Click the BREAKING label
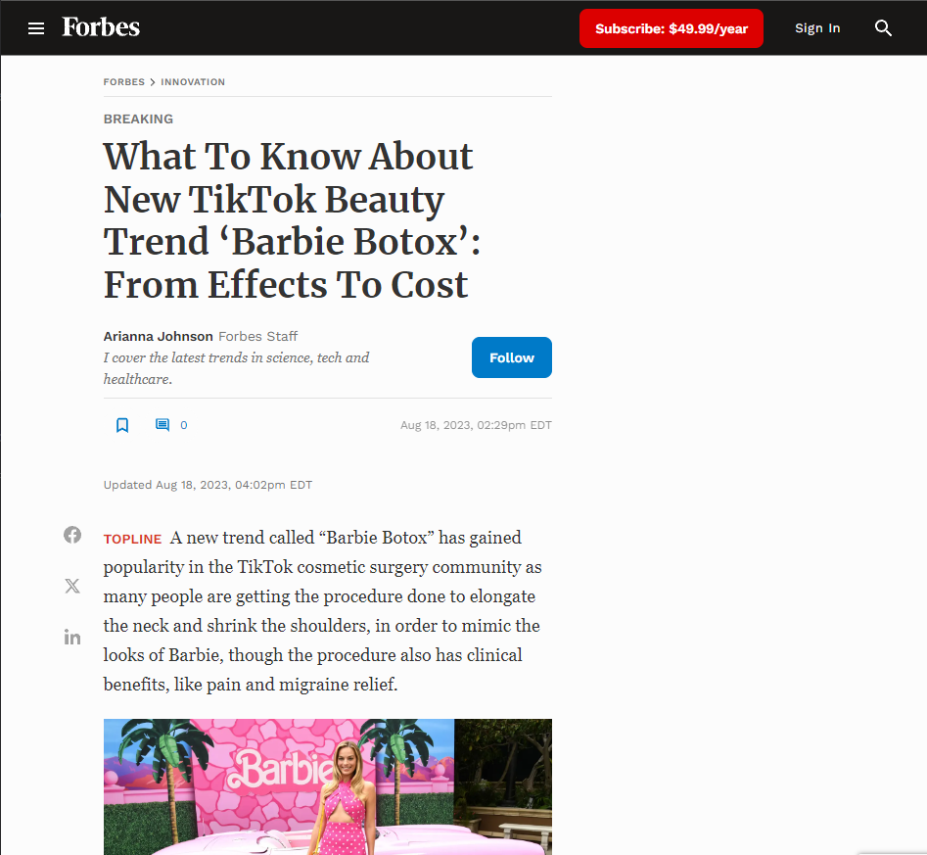Viewport: 927px width, 855px height. coord(138,119)
